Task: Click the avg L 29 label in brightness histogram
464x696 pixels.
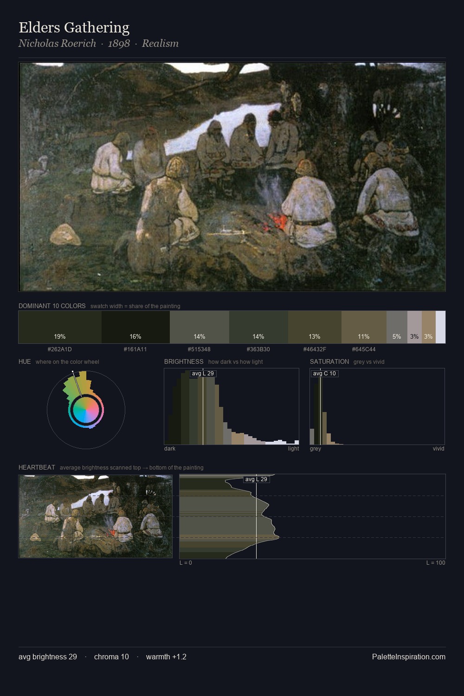Action: pyautogui.click(x=203, y=374)
